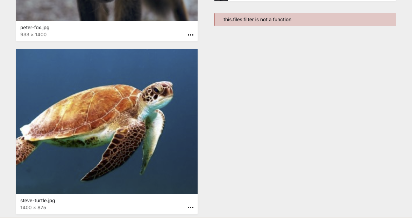The image size is (412, 218).
Task: Click the ellipsis icon below the turtle photo
Action: click(191, 208)
